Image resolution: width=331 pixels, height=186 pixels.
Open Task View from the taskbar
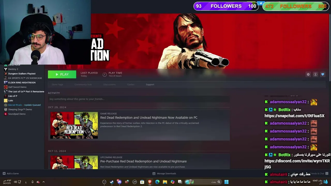tap(180, 182)
